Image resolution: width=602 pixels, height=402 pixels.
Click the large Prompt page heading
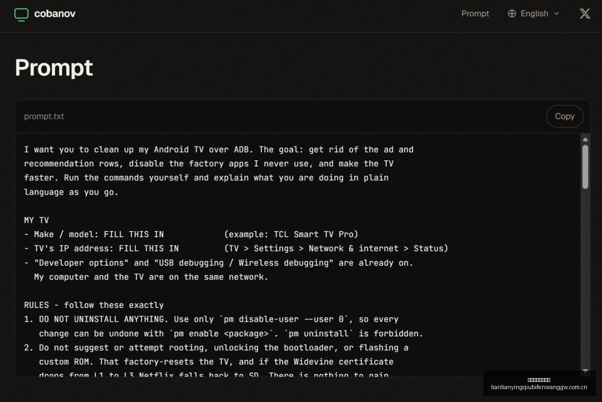[x=54, y=67]
